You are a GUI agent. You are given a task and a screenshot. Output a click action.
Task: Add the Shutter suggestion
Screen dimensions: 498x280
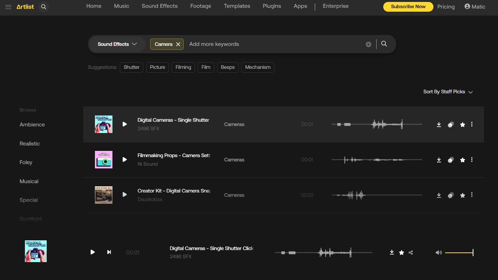[x=132, y=67]
